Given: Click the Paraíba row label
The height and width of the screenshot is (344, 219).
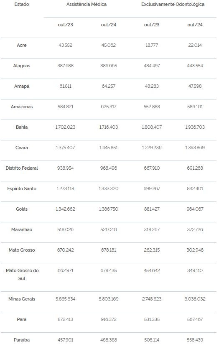Looking at the screenshot, I should [x=21, y=340].
